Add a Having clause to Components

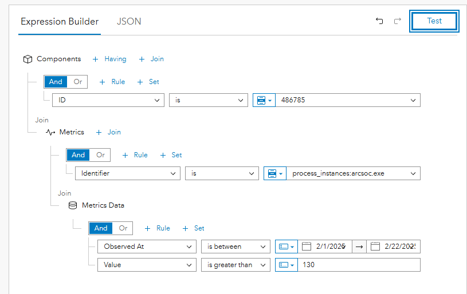point(109,59)
